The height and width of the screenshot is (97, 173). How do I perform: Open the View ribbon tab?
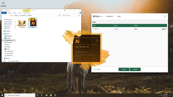[19, 13]
